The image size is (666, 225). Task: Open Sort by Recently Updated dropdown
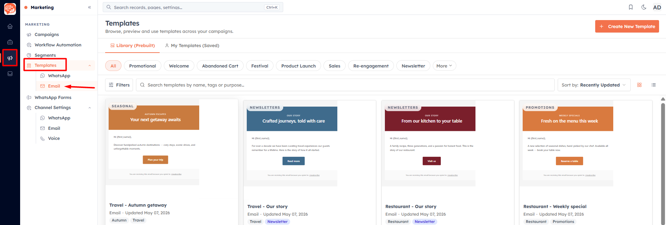(594, 85)
